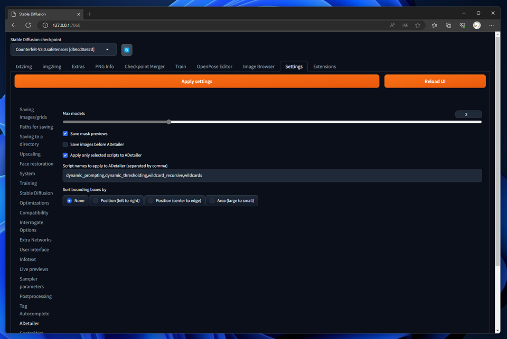Enable Save images before ADetailer
The height and width of the screenshot is (339, 507).
[65, 144]
